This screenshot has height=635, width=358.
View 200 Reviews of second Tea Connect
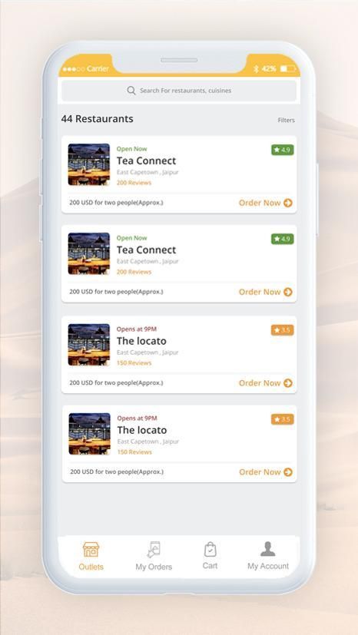(134, 272)
